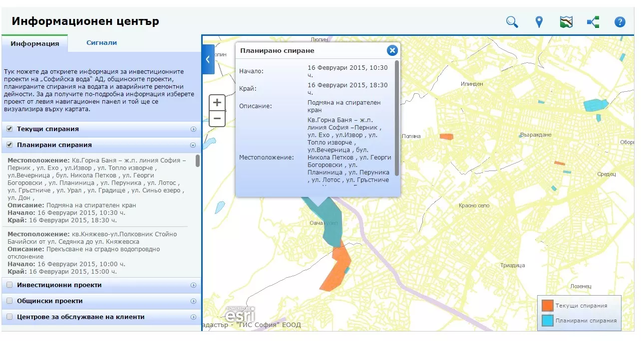
Task: Select the Информация tab
Action: [x=35, y=43]
